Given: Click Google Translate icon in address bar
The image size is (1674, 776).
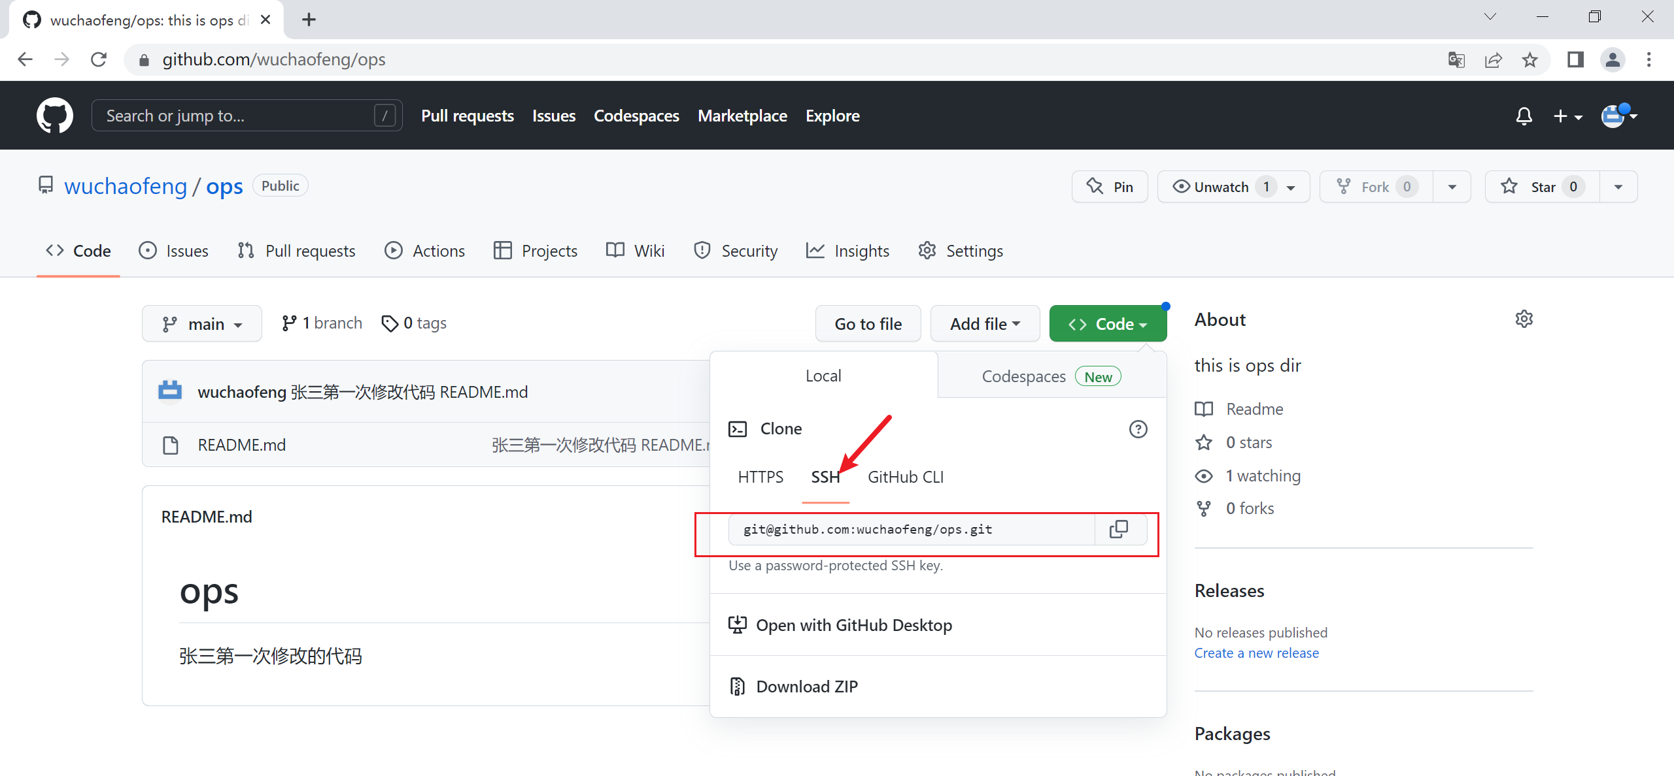Looking at the screenshot, I should pos(1456,60).
